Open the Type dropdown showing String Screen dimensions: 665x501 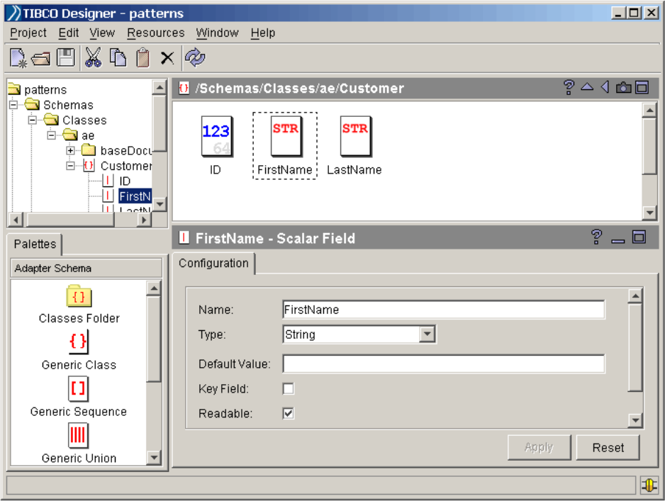(x=428, y=334)
